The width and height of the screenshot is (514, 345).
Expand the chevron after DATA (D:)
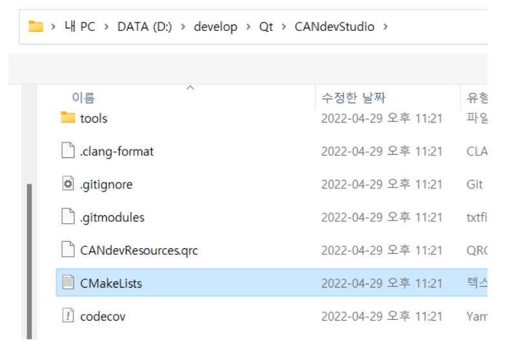183,27
